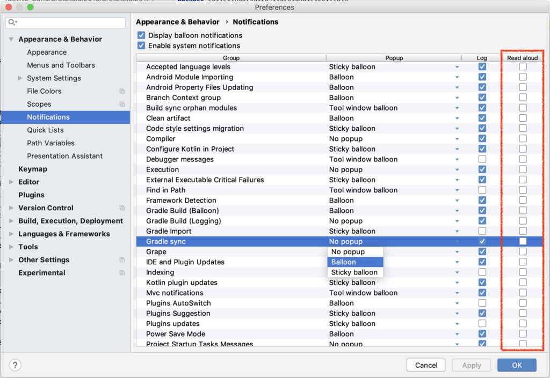Choose Balloon in the dropdown list
This screenshot has height=378, width=550.
(355, 262)
